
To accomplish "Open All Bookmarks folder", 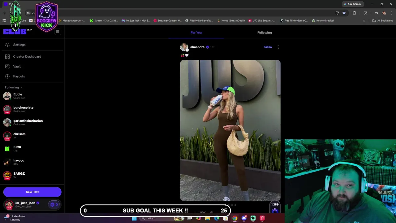I will [383, 21].
